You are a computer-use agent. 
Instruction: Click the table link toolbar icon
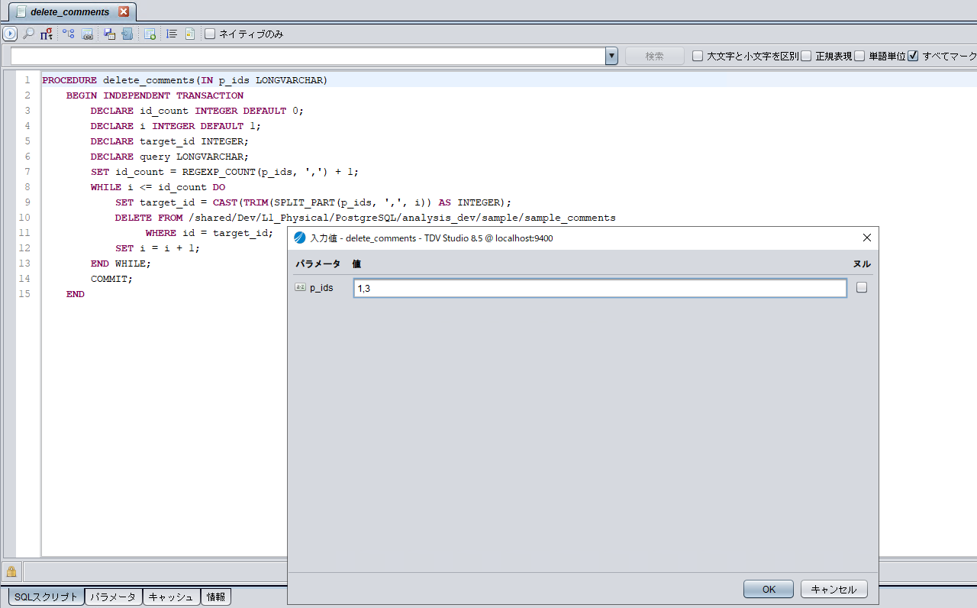click(88, 34)
